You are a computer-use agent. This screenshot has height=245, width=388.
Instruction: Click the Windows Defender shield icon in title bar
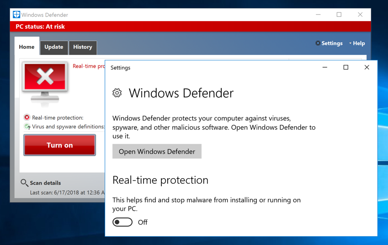(16, 15)
